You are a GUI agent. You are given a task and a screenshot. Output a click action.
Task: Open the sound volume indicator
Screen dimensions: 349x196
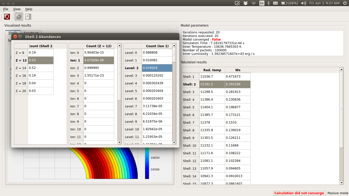click(x=304, y=3)
